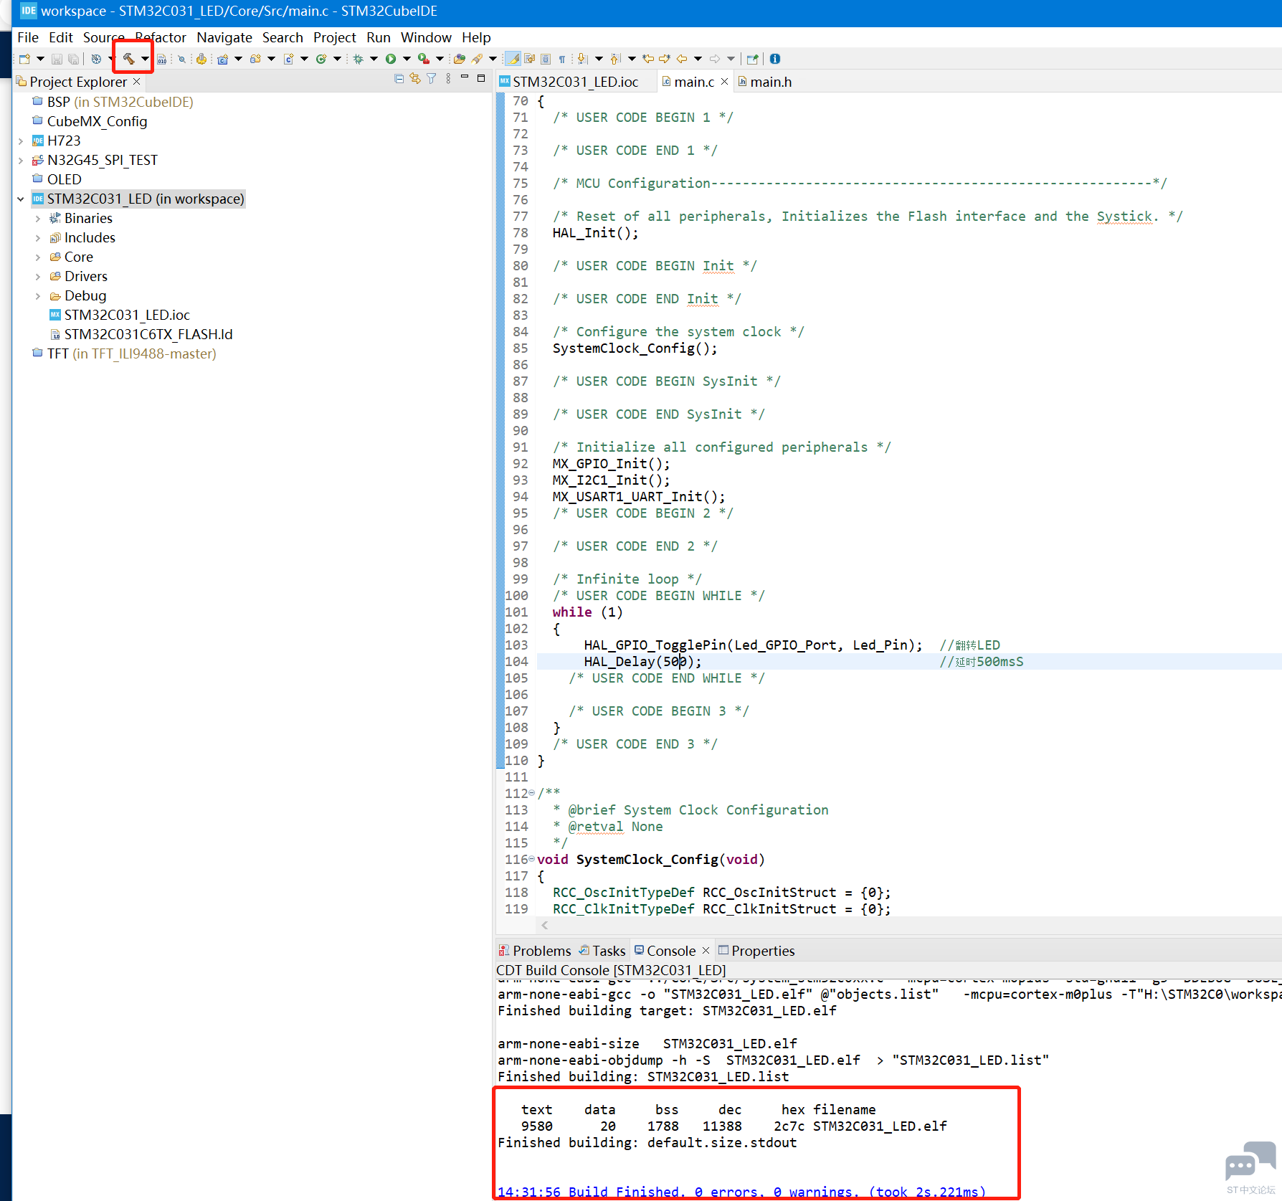Click the New source folder icon

255,59
